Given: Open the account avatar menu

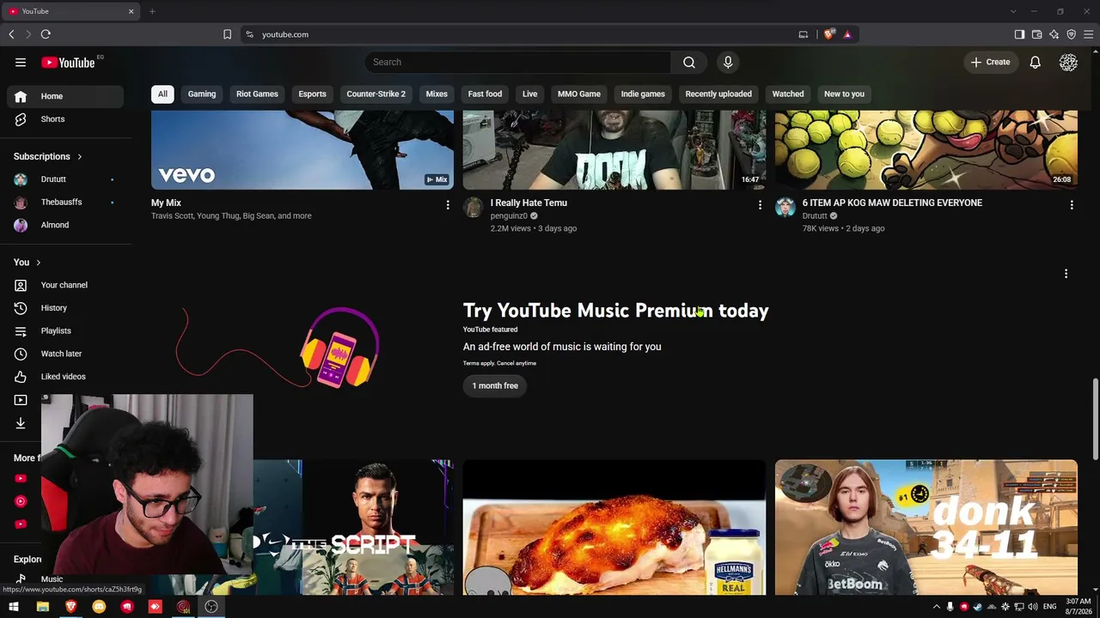Looking at the screenshot, I should (x=1068, y=62).
